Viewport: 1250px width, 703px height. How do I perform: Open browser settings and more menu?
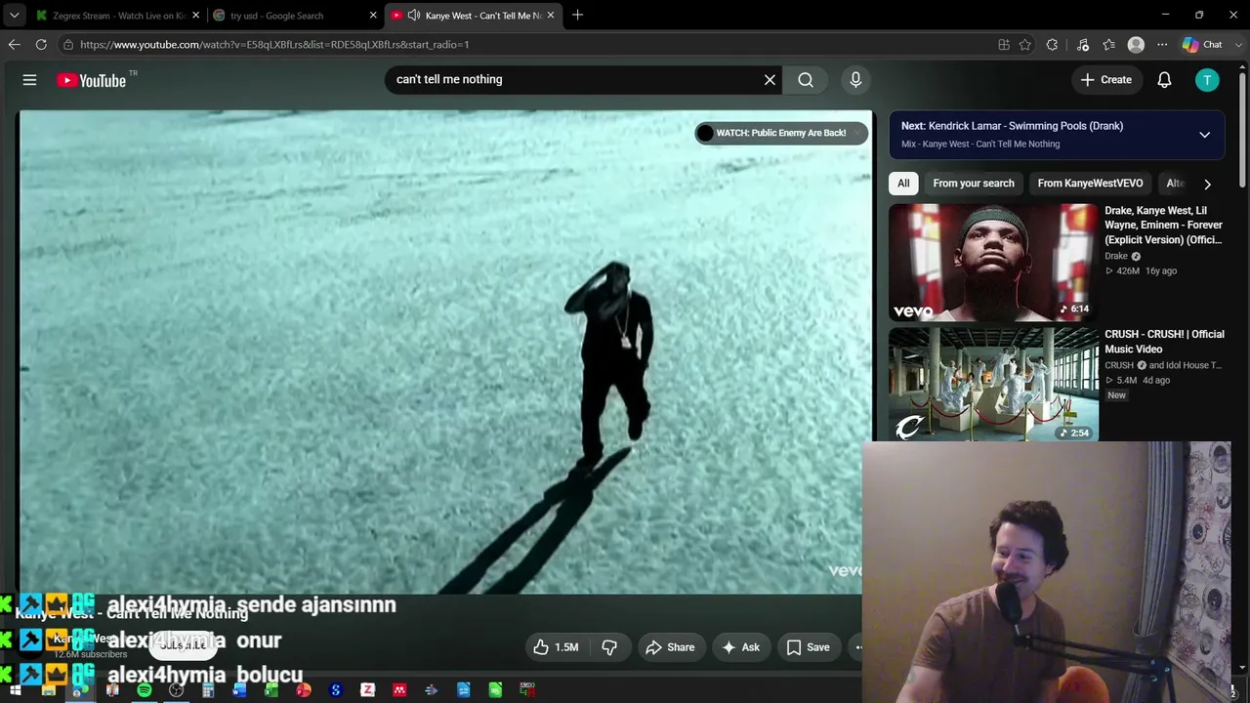point(1162,44)
